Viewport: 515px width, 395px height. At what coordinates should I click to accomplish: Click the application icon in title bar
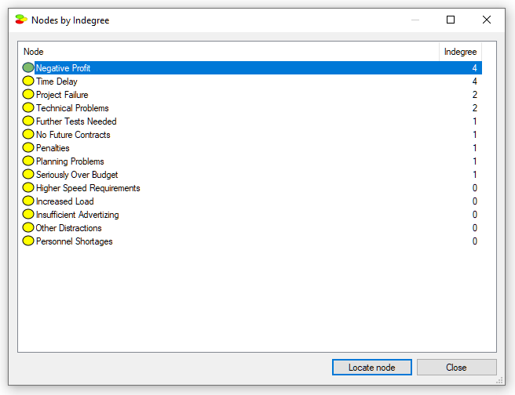coord(21,20)
